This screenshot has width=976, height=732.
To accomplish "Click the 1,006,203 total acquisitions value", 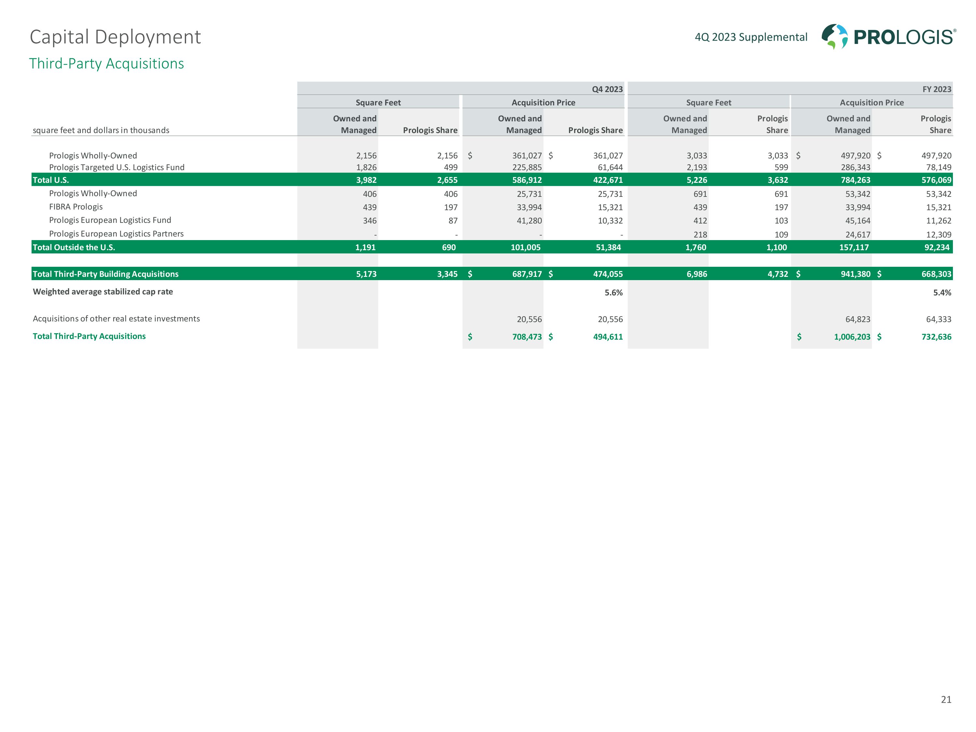I will click(852, 337).
